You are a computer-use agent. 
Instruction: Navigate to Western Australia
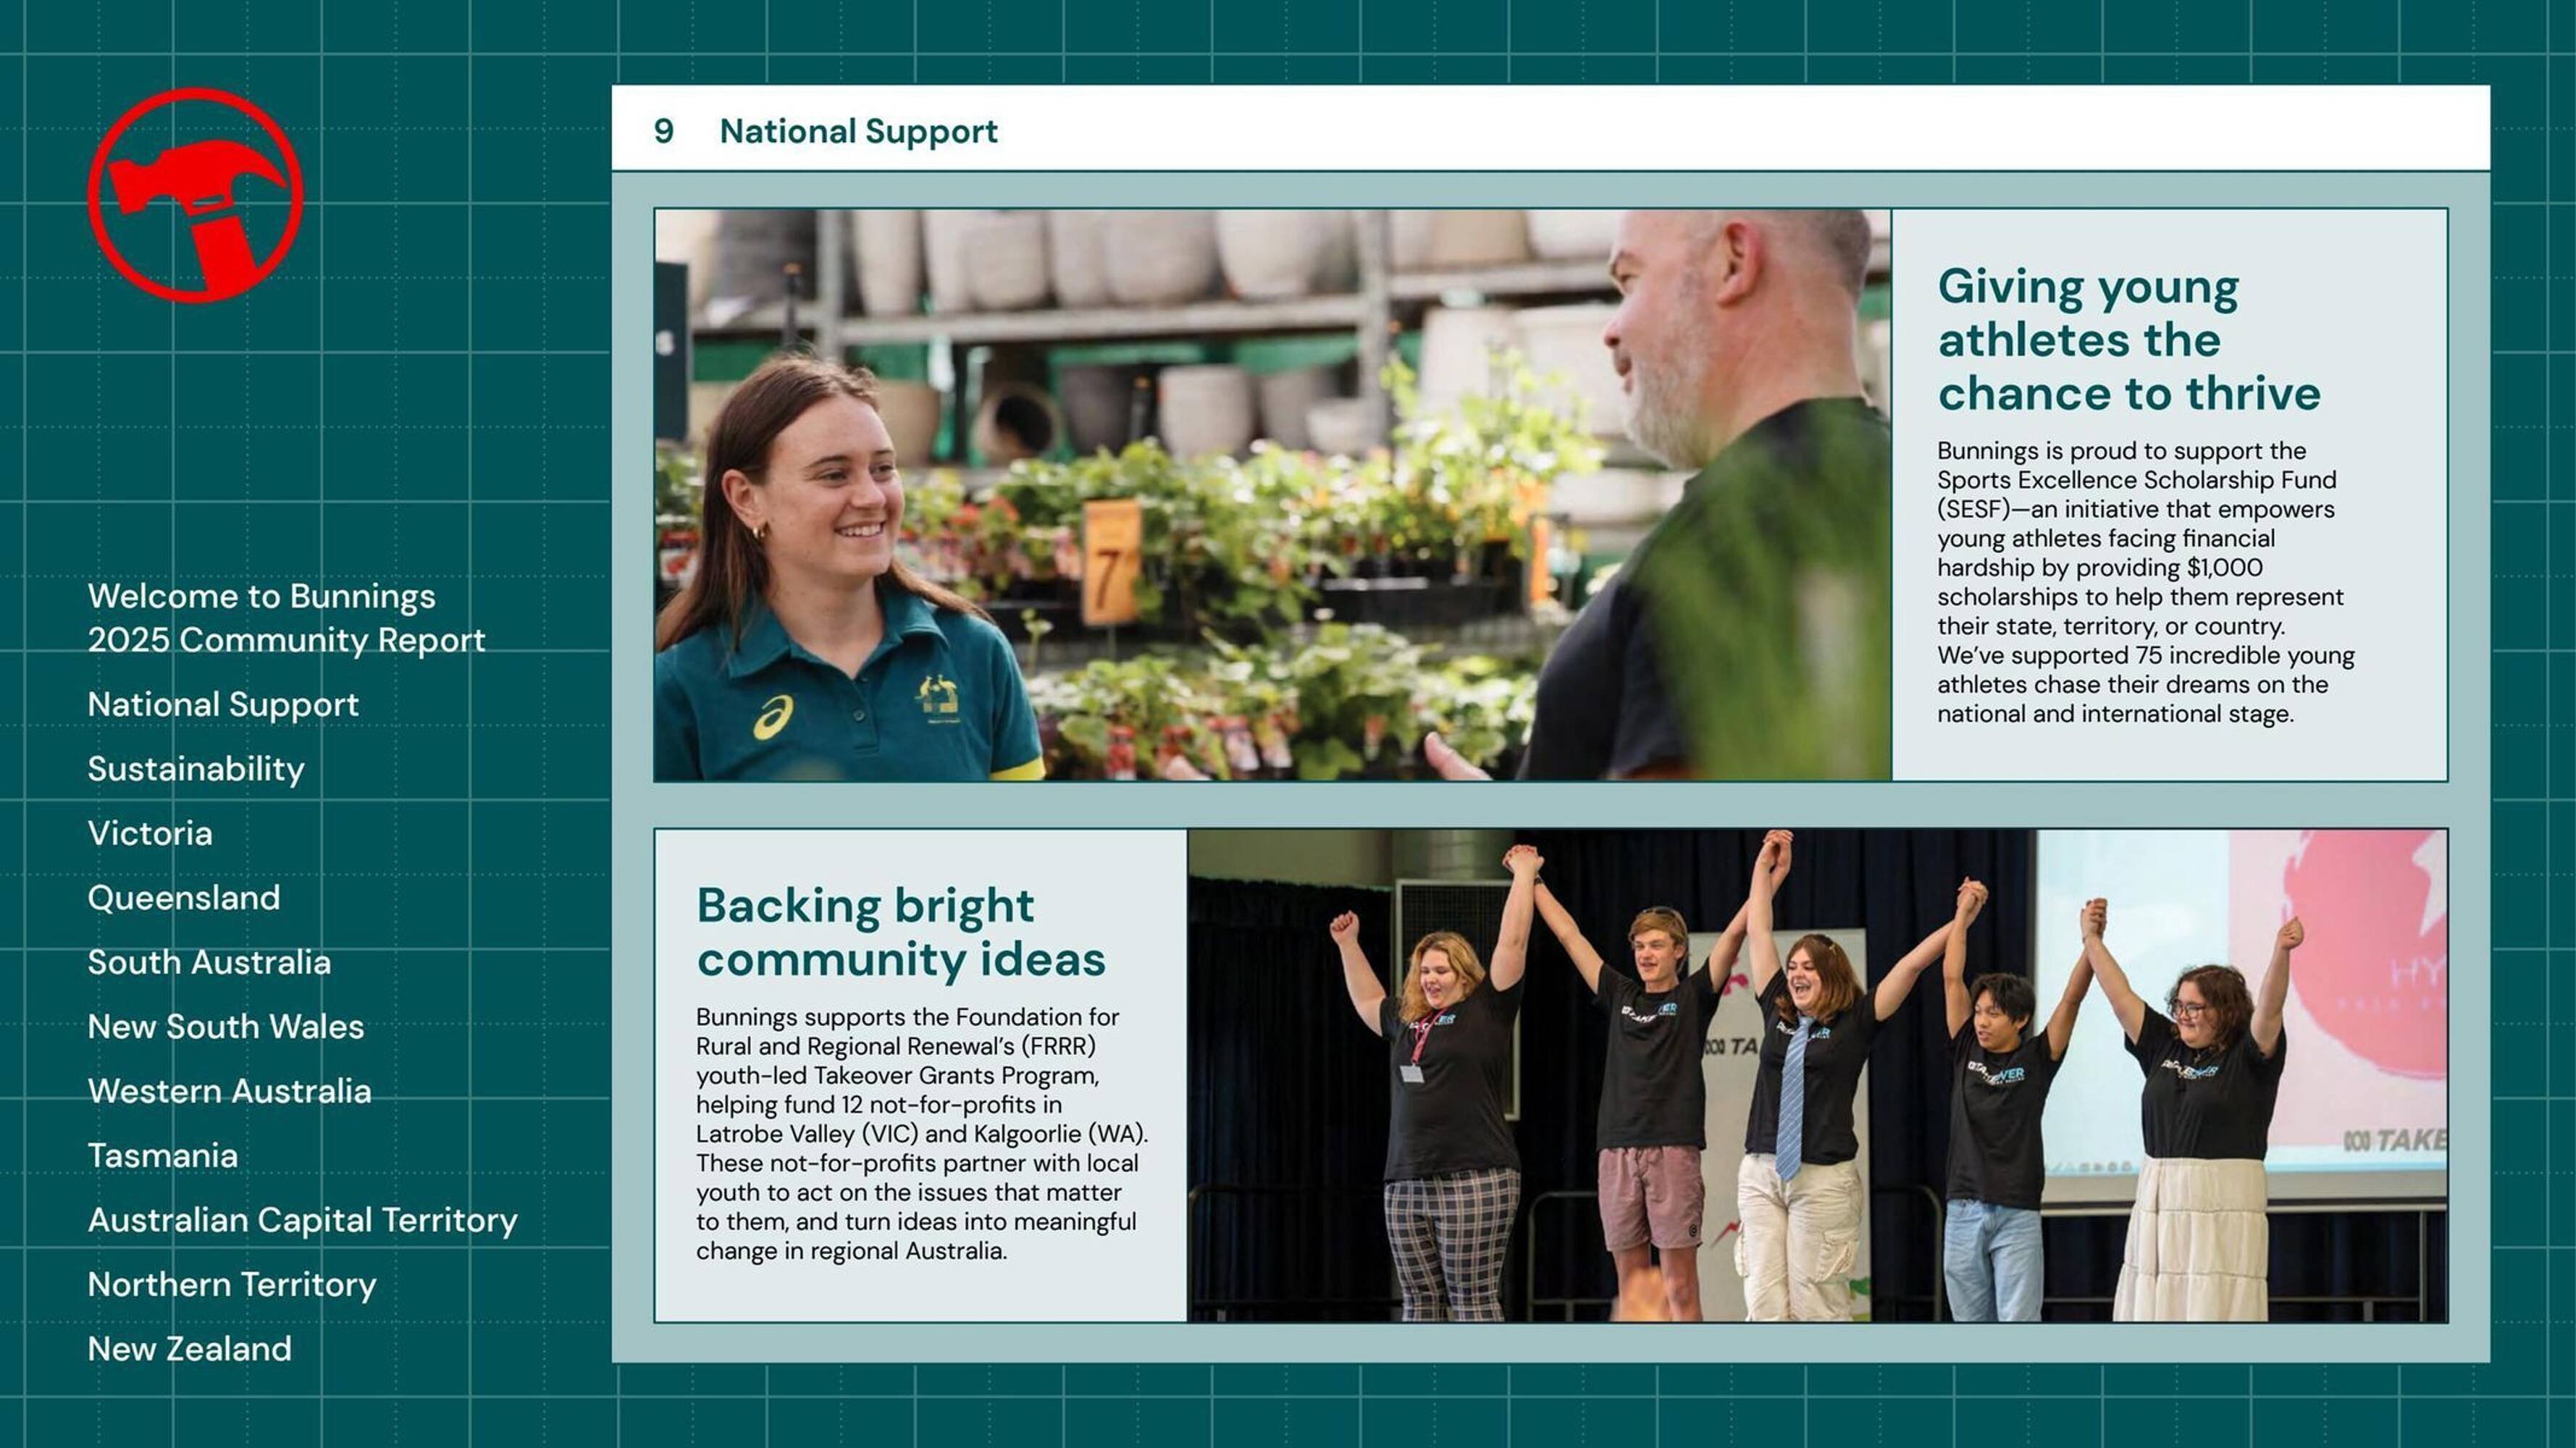[230, 1091]
